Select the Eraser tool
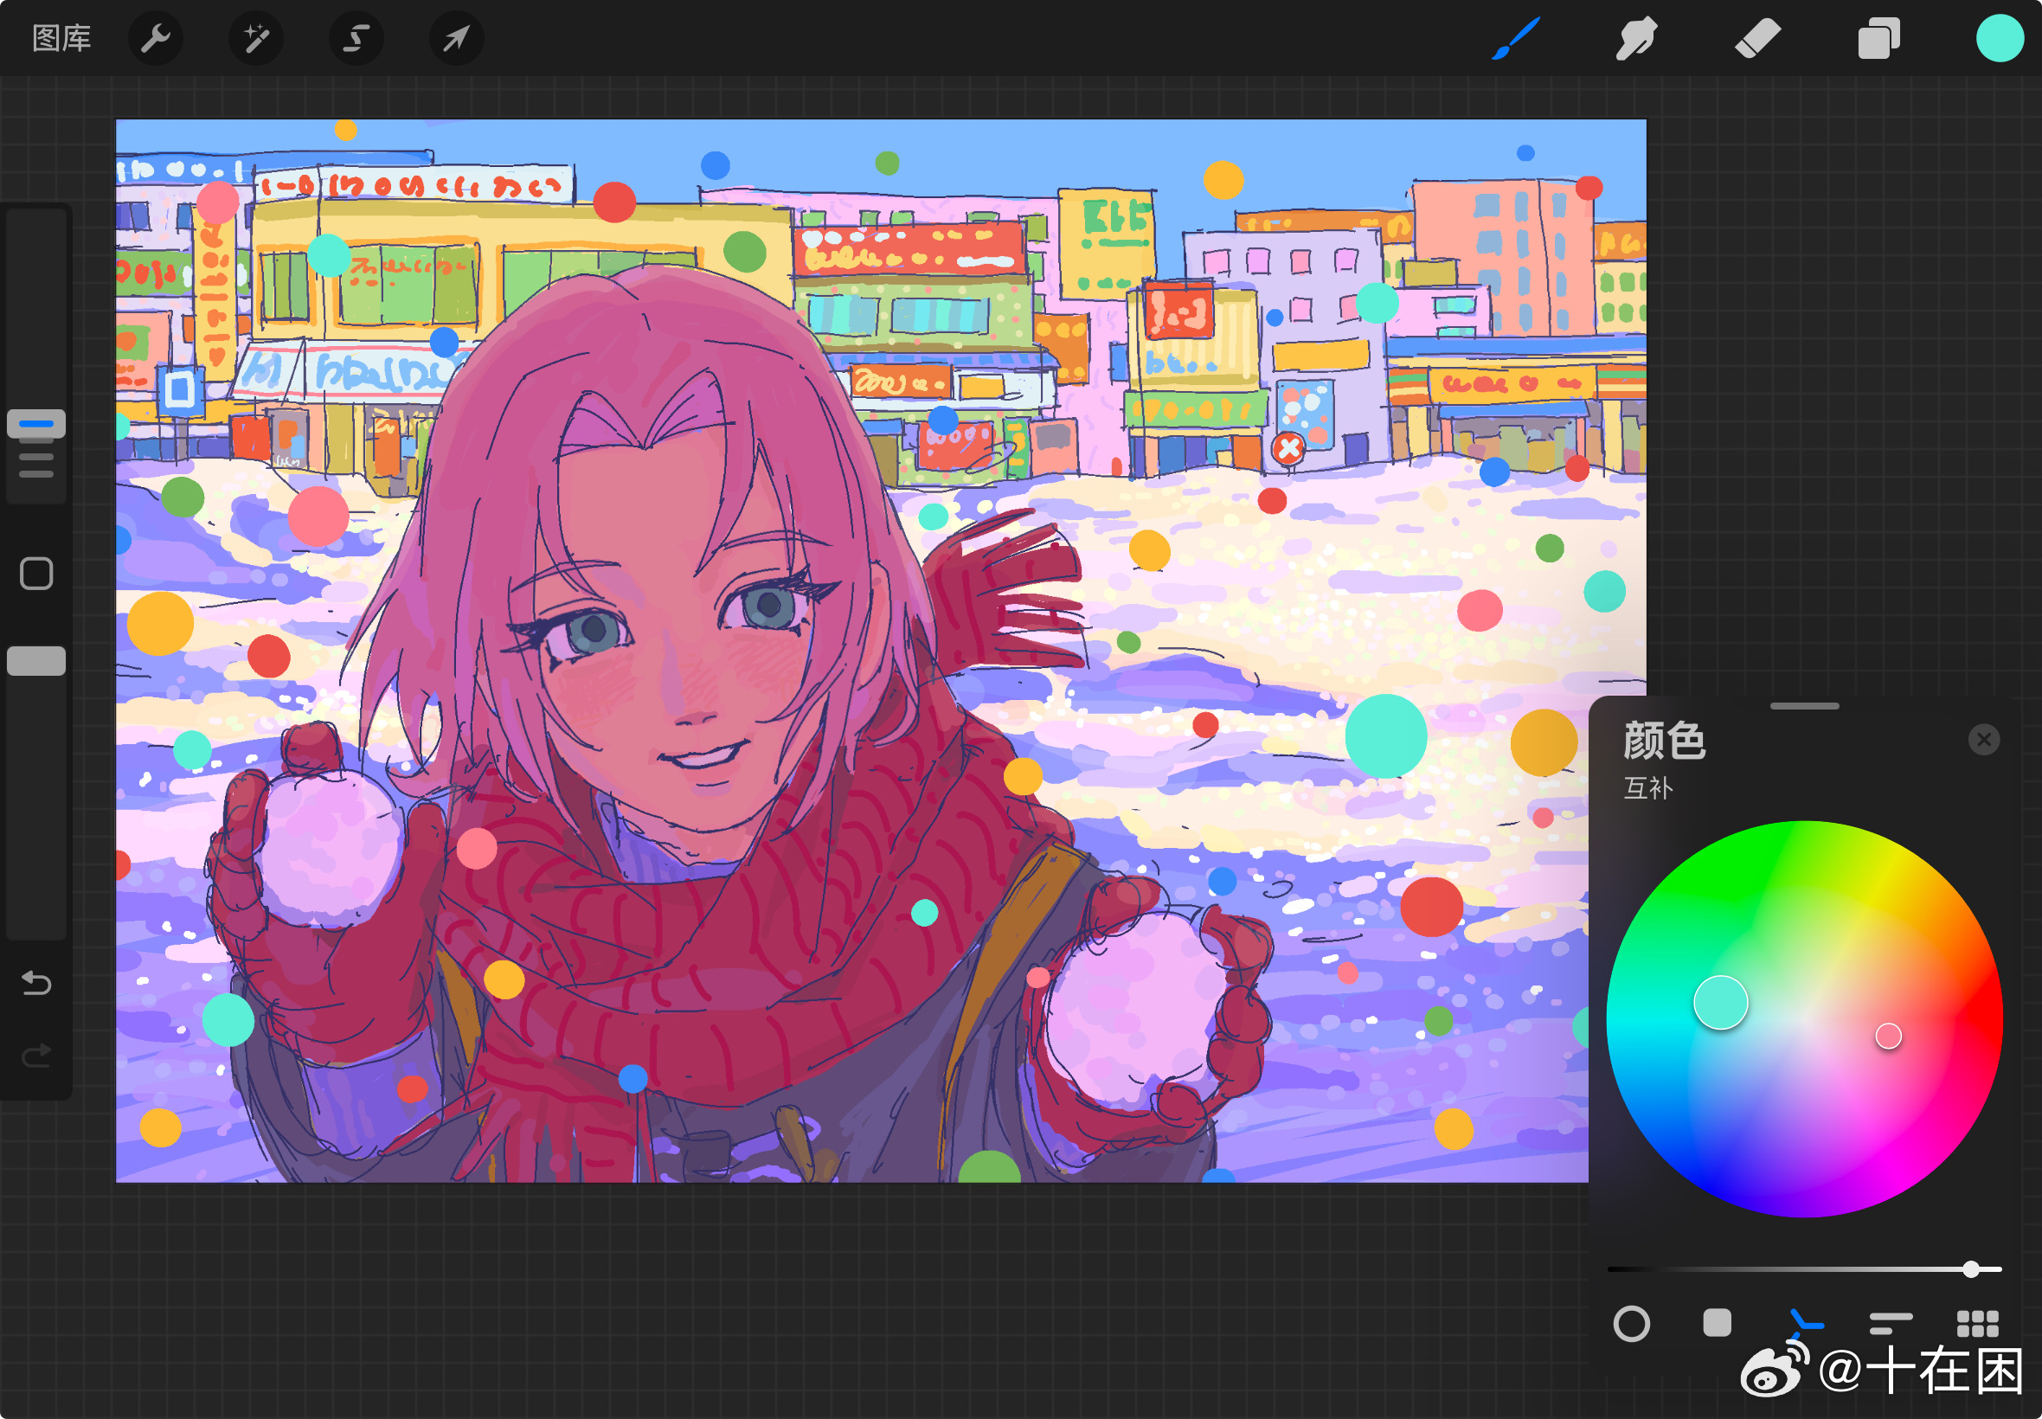Image resolution: width=2042 pixels, height=1419 pixels. [x=1757, y=38]
